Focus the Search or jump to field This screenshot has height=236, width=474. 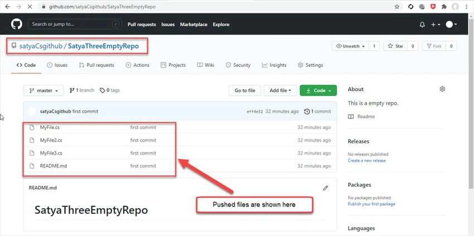coord(75,24)
